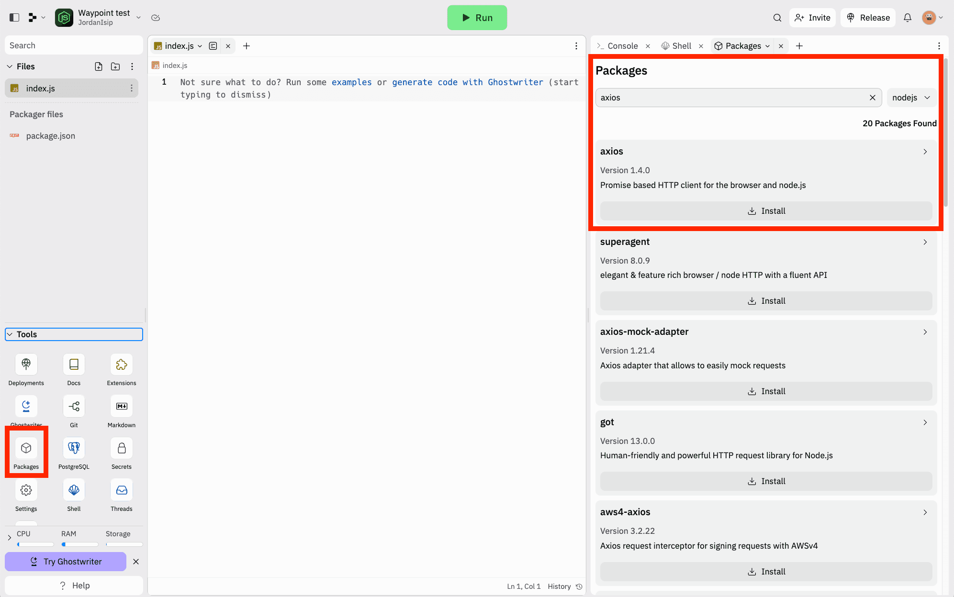Expand the CPU resource details
Viewport: 954px width, 597px height.
(x=10, y=538)
